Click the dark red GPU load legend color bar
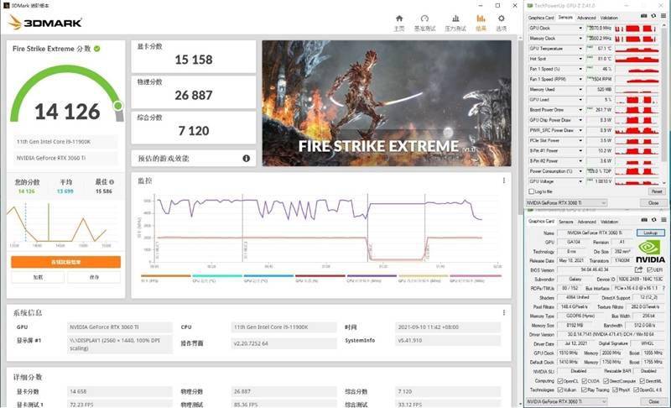671x408 pixels. pyautogui.click(x=320, y=275)
